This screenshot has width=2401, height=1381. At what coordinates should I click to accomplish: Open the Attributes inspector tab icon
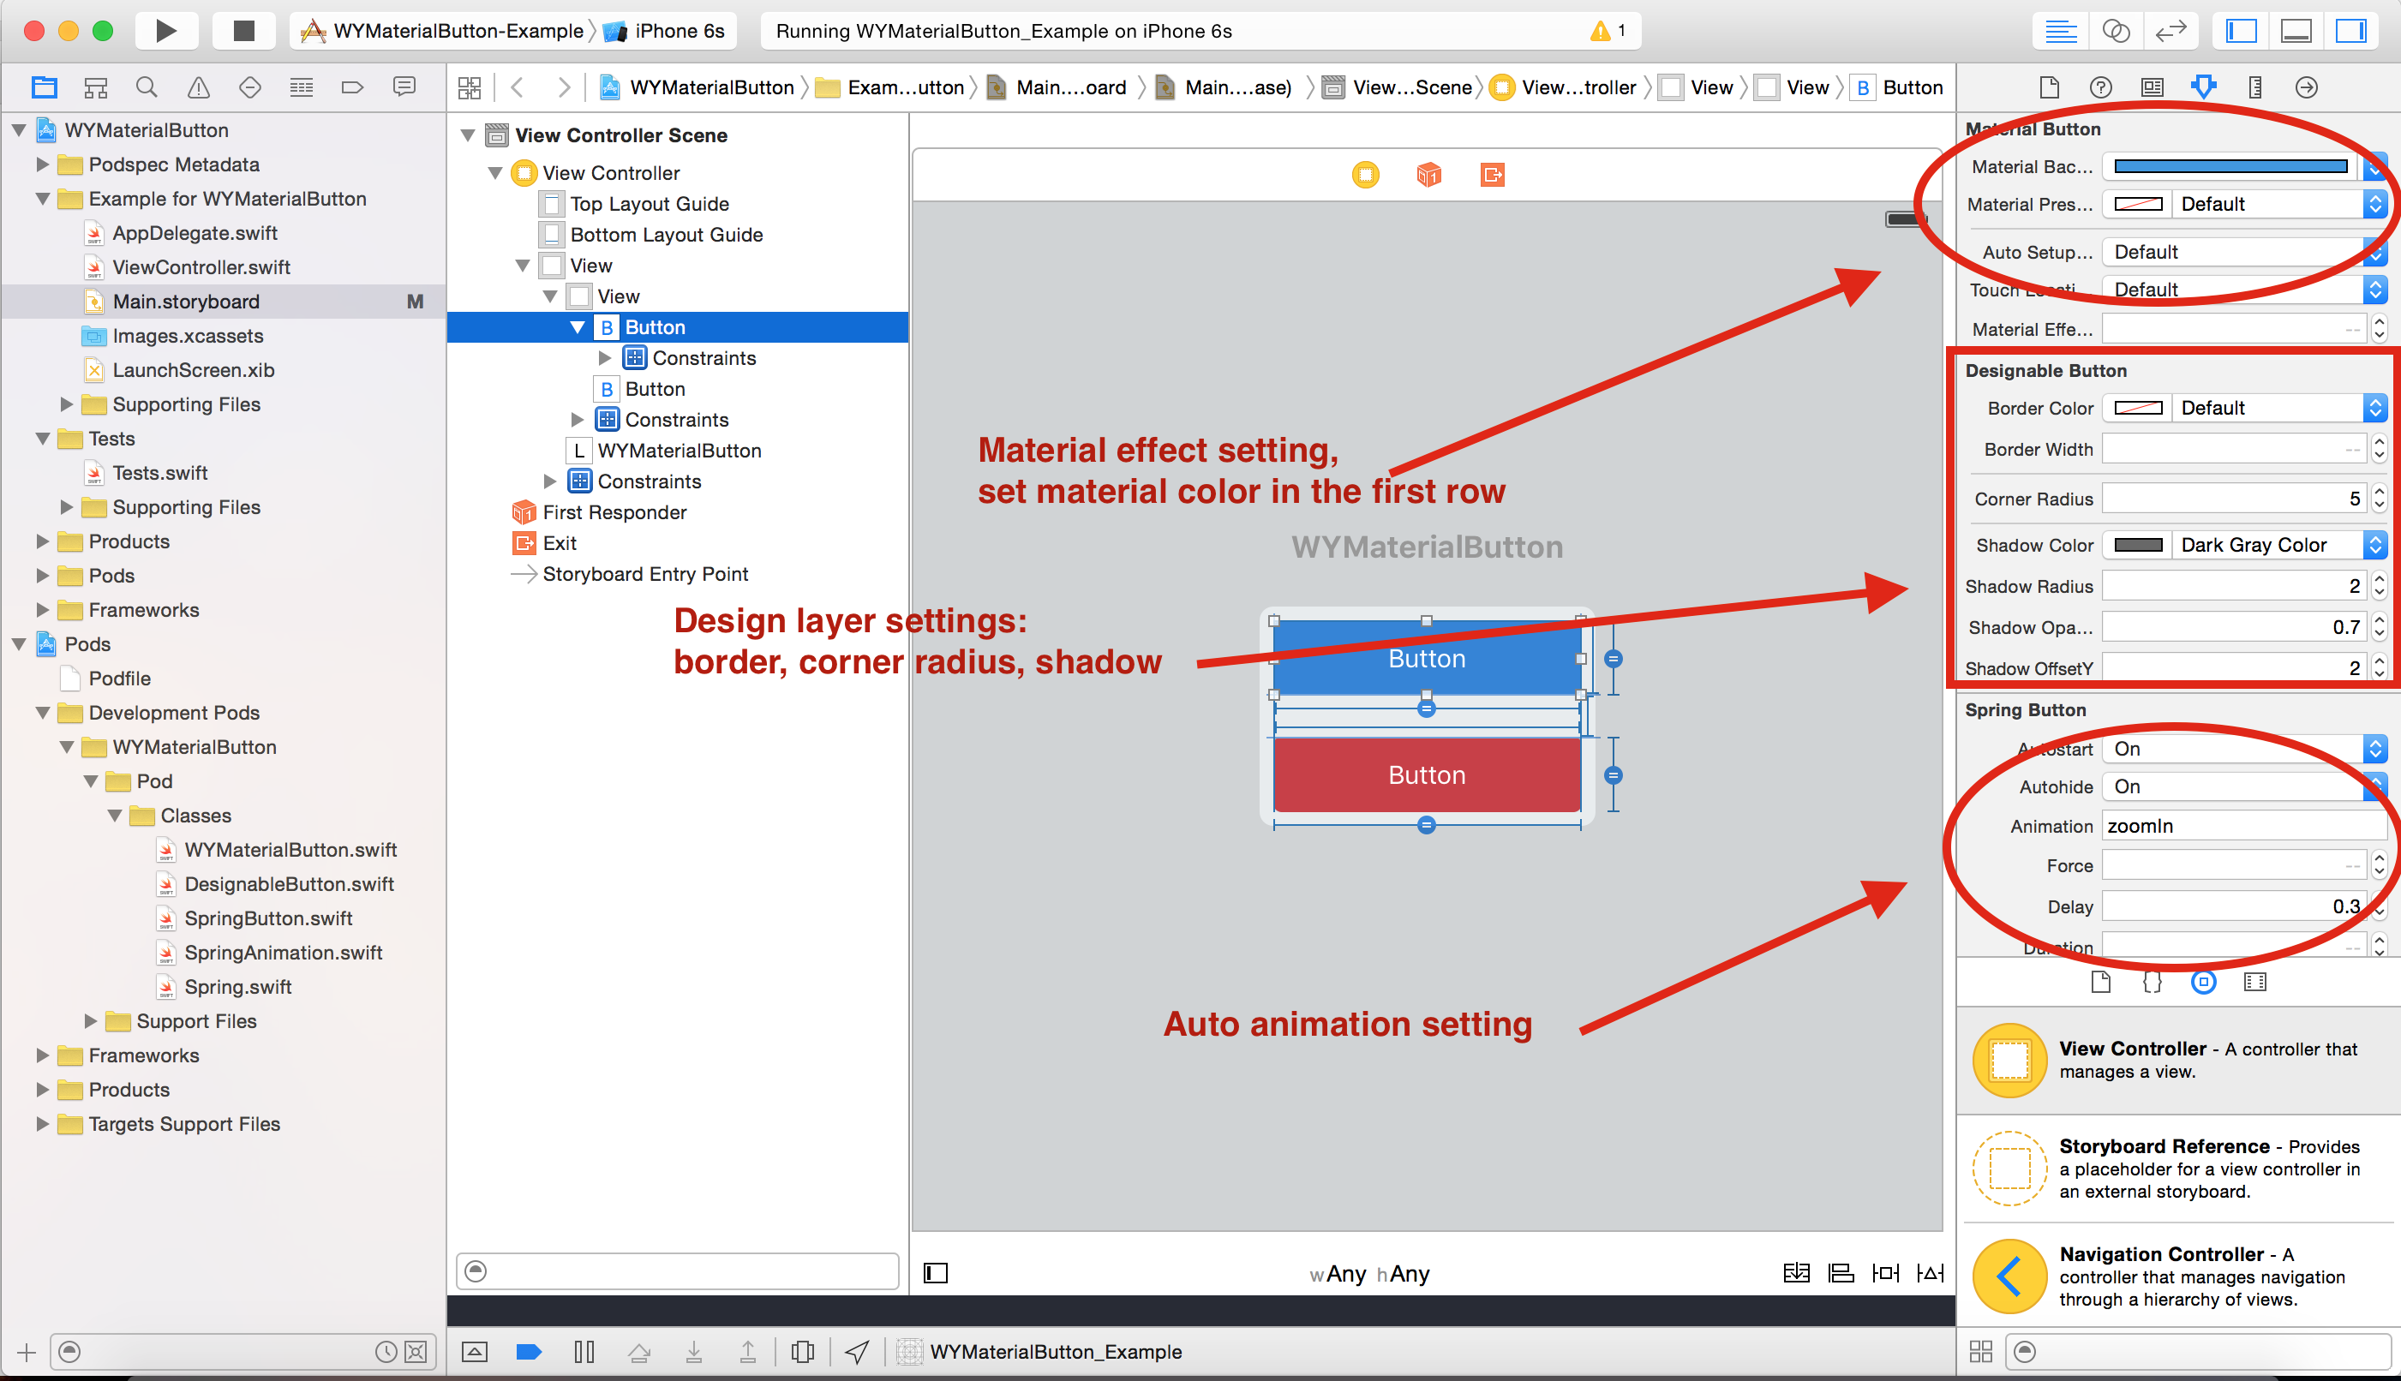(x=2203, y=87)
